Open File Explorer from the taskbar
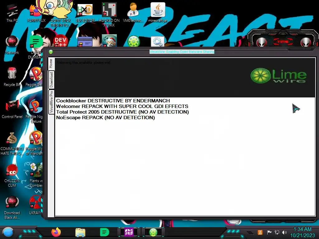 (80, 232)
